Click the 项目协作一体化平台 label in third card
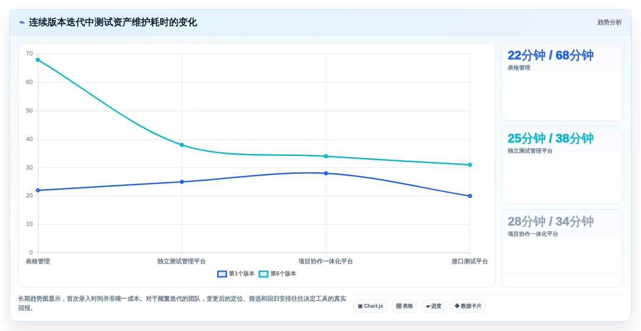641x331 pixels. tap(533, 234)
